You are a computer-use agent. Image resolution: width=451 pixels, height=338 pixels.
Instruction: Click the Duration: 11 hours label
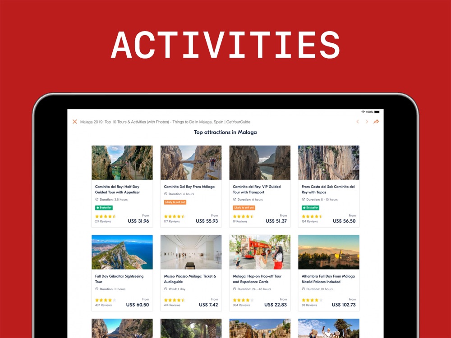(110, 289)
